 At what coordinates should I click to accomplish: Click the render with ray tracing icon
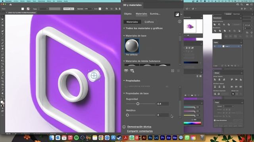pos(177,14)
